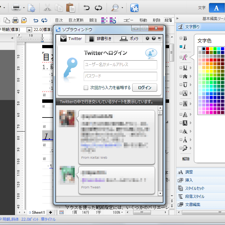Open the font name dropdown arrow
The image size is (225, 225).
pos(29,30)
